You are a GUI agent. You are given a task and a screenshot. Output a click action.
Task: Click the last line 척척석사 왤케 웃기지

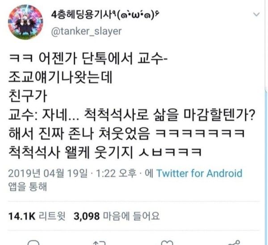[x=105, y=152]
